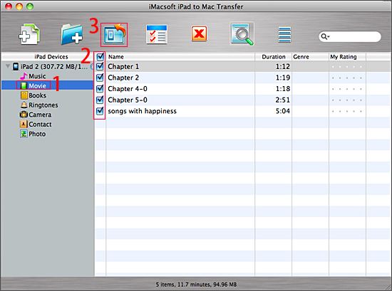Uncheck the Chapter 1 checkbox
Viewport: 392px width, 291px height.
click(100, 66)
